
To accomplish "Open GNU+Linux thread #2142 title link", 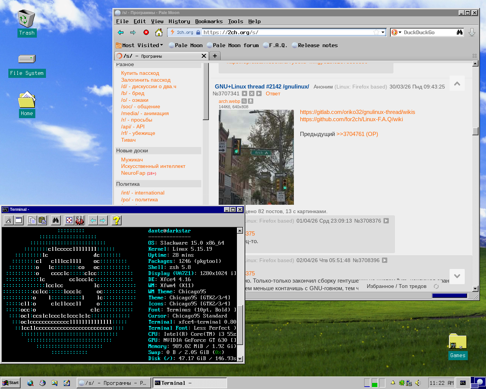I will [262, 87].
